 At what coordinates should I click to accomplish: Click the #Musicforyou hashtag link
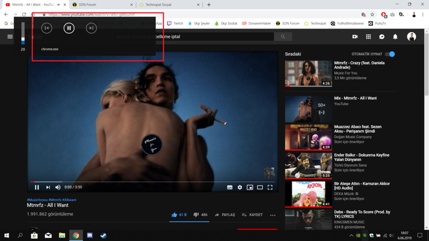pyautogui.click(x=37, y=200)
